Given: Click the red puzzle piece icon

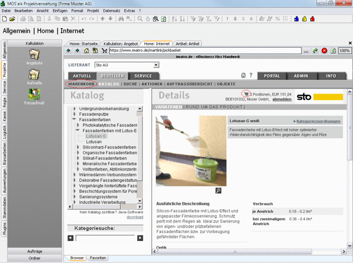Looking at the screenshot, I should point(312,19).
